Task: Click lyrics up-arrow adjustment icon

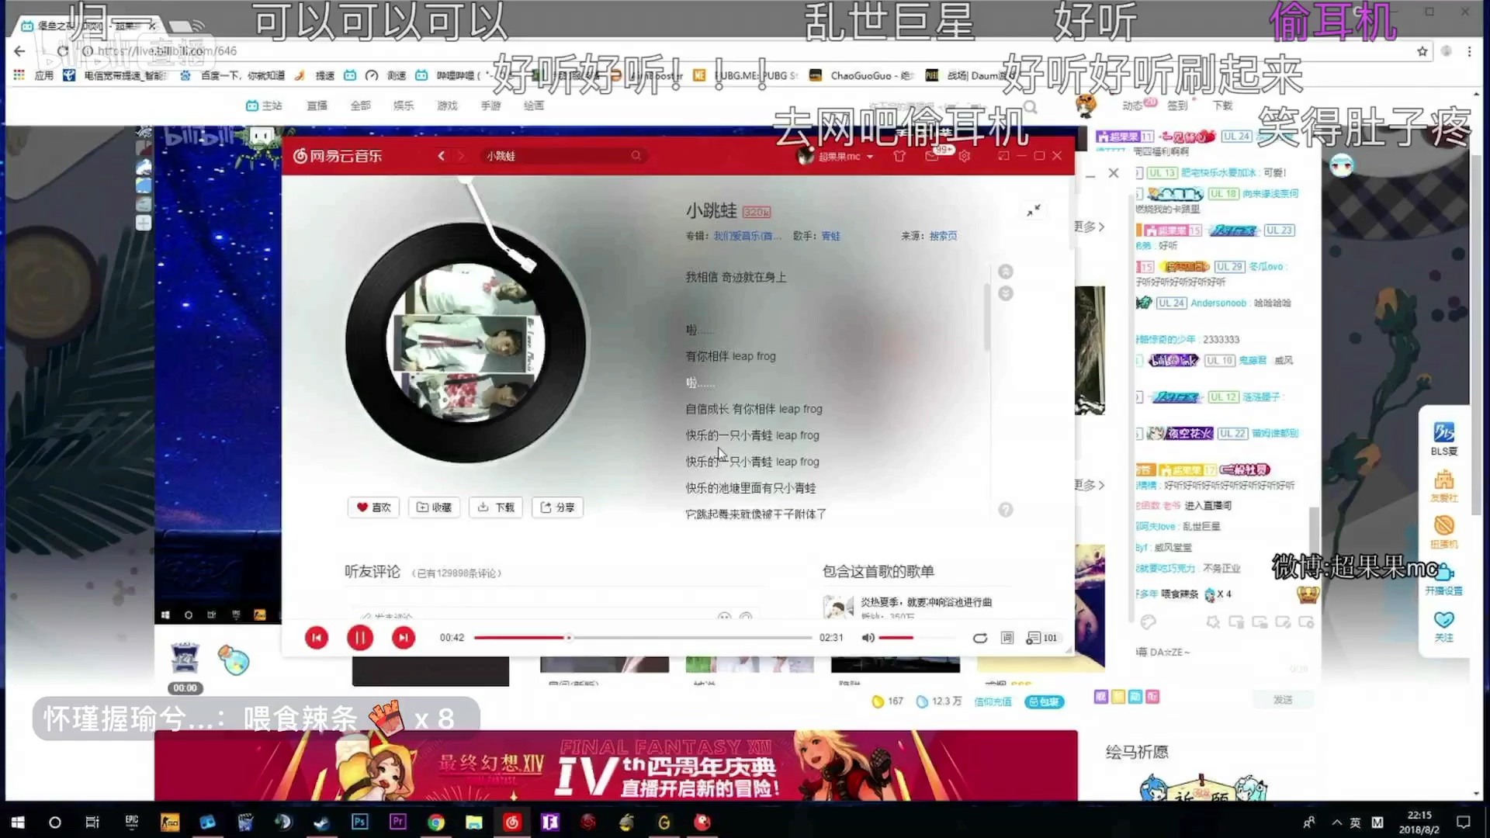Action: 1006,272
